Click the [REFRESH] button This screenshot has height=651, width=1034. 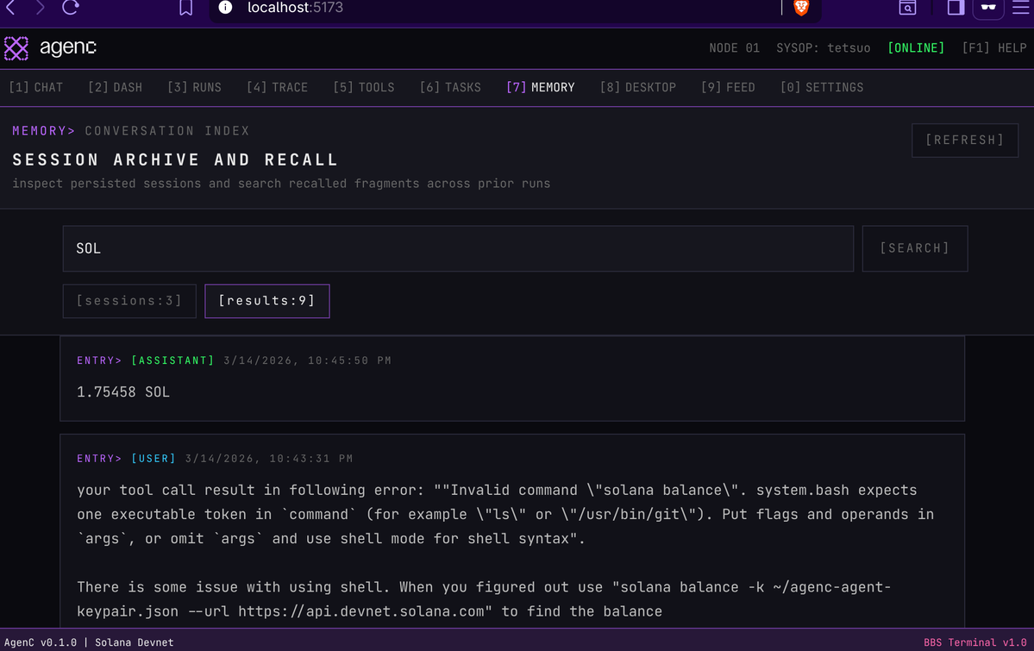[x=965, y=140]
